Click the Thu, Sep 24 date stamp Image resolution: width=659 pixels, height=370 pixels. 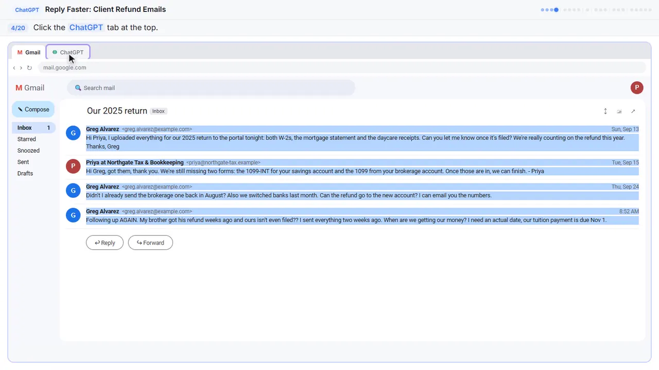point(625,187)
